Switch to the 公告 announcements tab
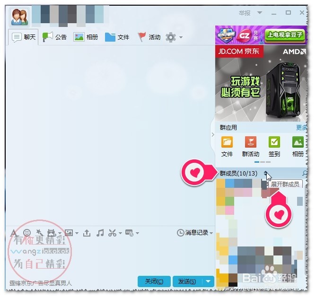The image size is (316, 299). click(x=54, y=37)
